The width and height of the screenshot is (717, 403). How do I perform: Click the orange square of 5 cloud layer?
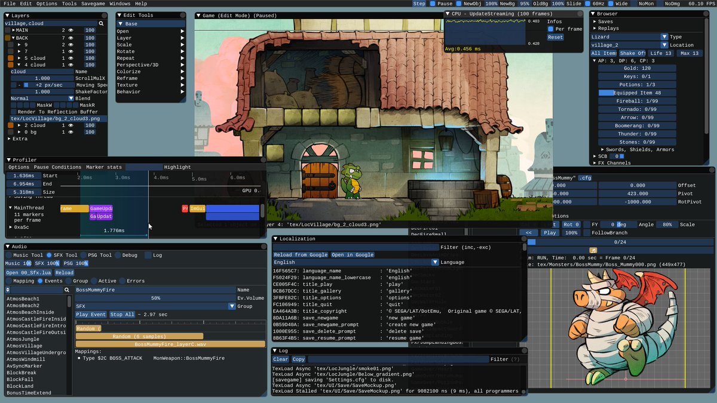11,58
